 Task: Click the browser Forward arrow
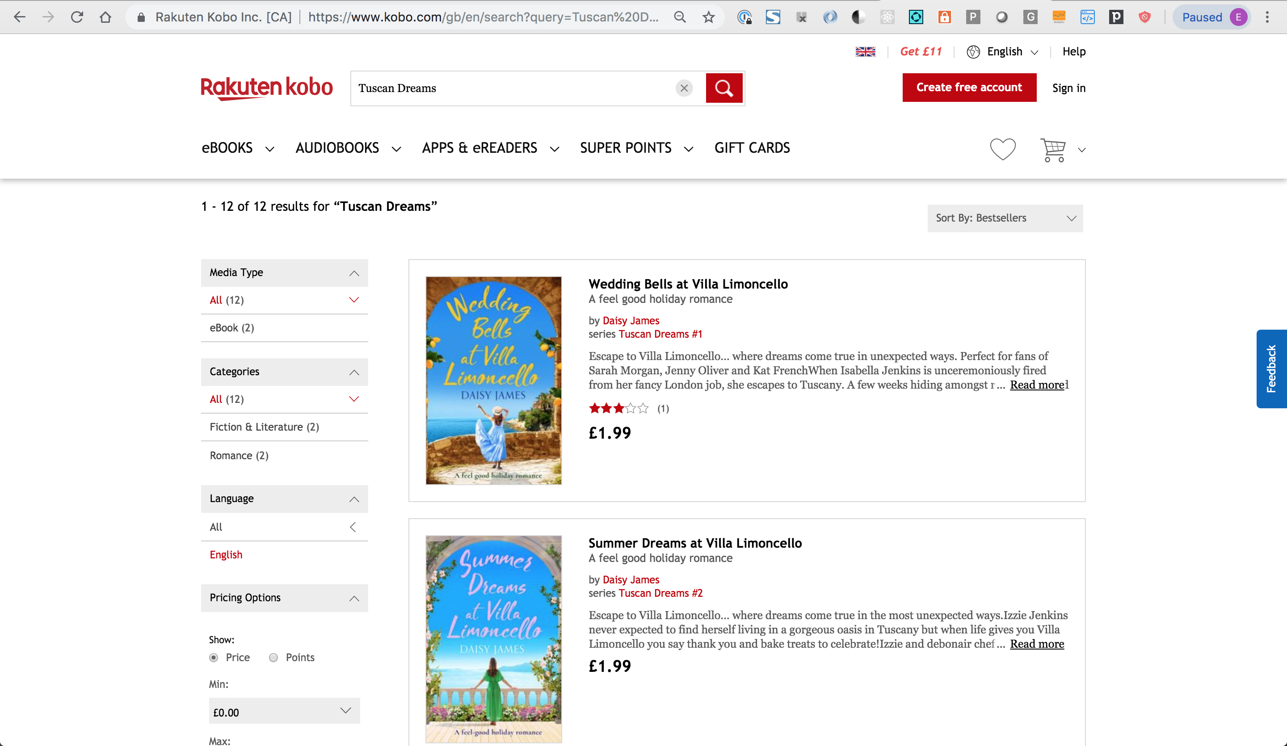[x=48, y=17]
